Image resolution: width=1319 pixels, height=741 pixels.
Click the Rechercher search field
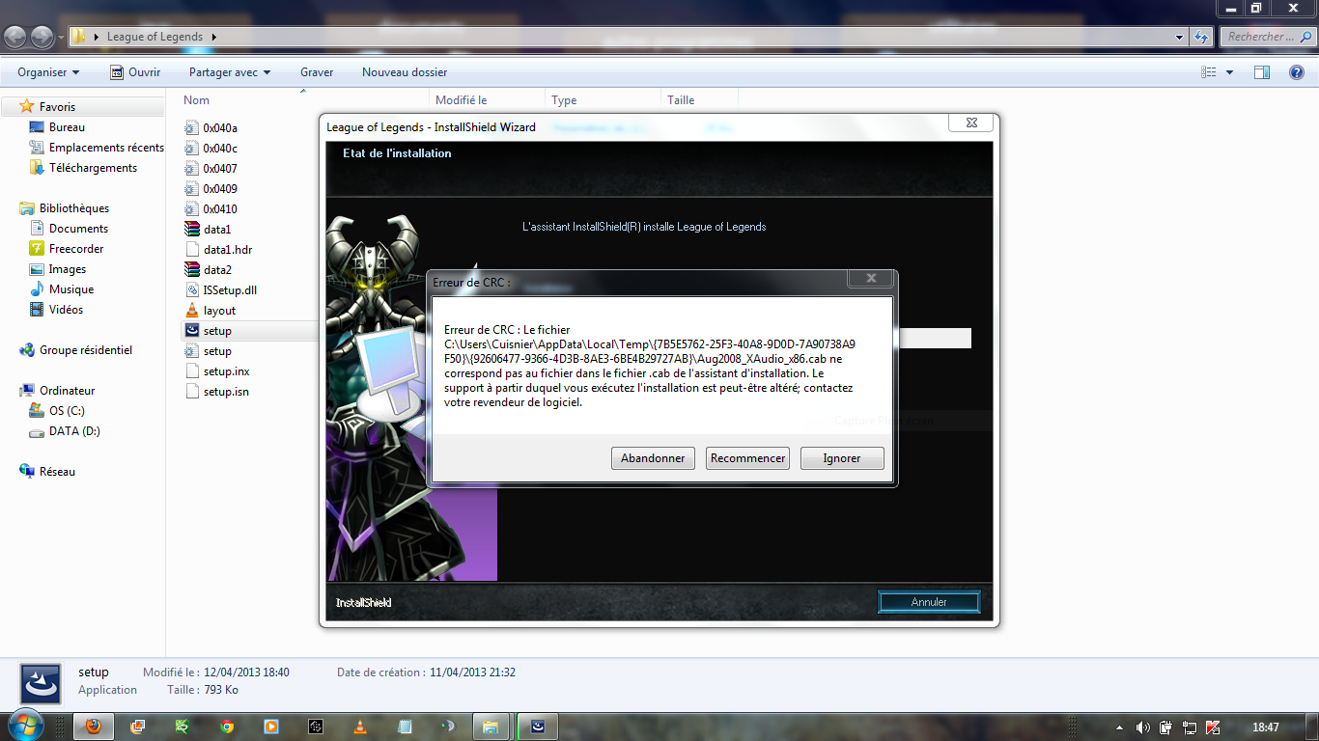[x=1266, y=37]
